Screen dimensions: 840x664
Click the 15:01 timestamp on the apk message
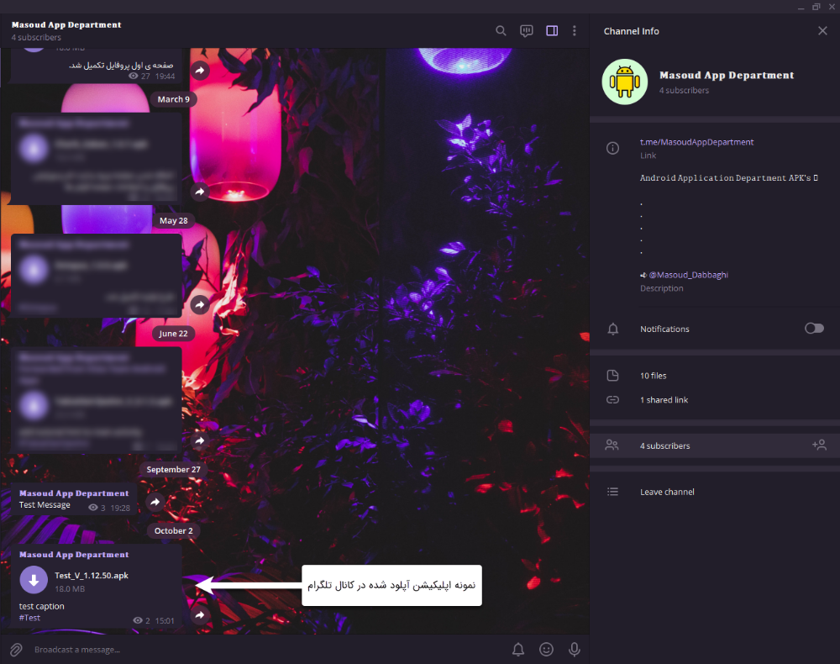[x=165, y=620]
